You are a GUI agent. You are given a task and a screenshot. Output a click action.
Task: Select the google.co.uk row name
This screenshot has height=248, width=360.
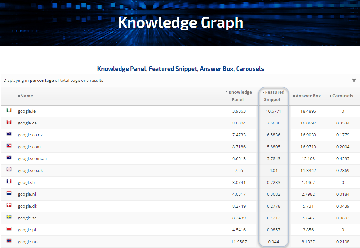click(x=30, y=171)
